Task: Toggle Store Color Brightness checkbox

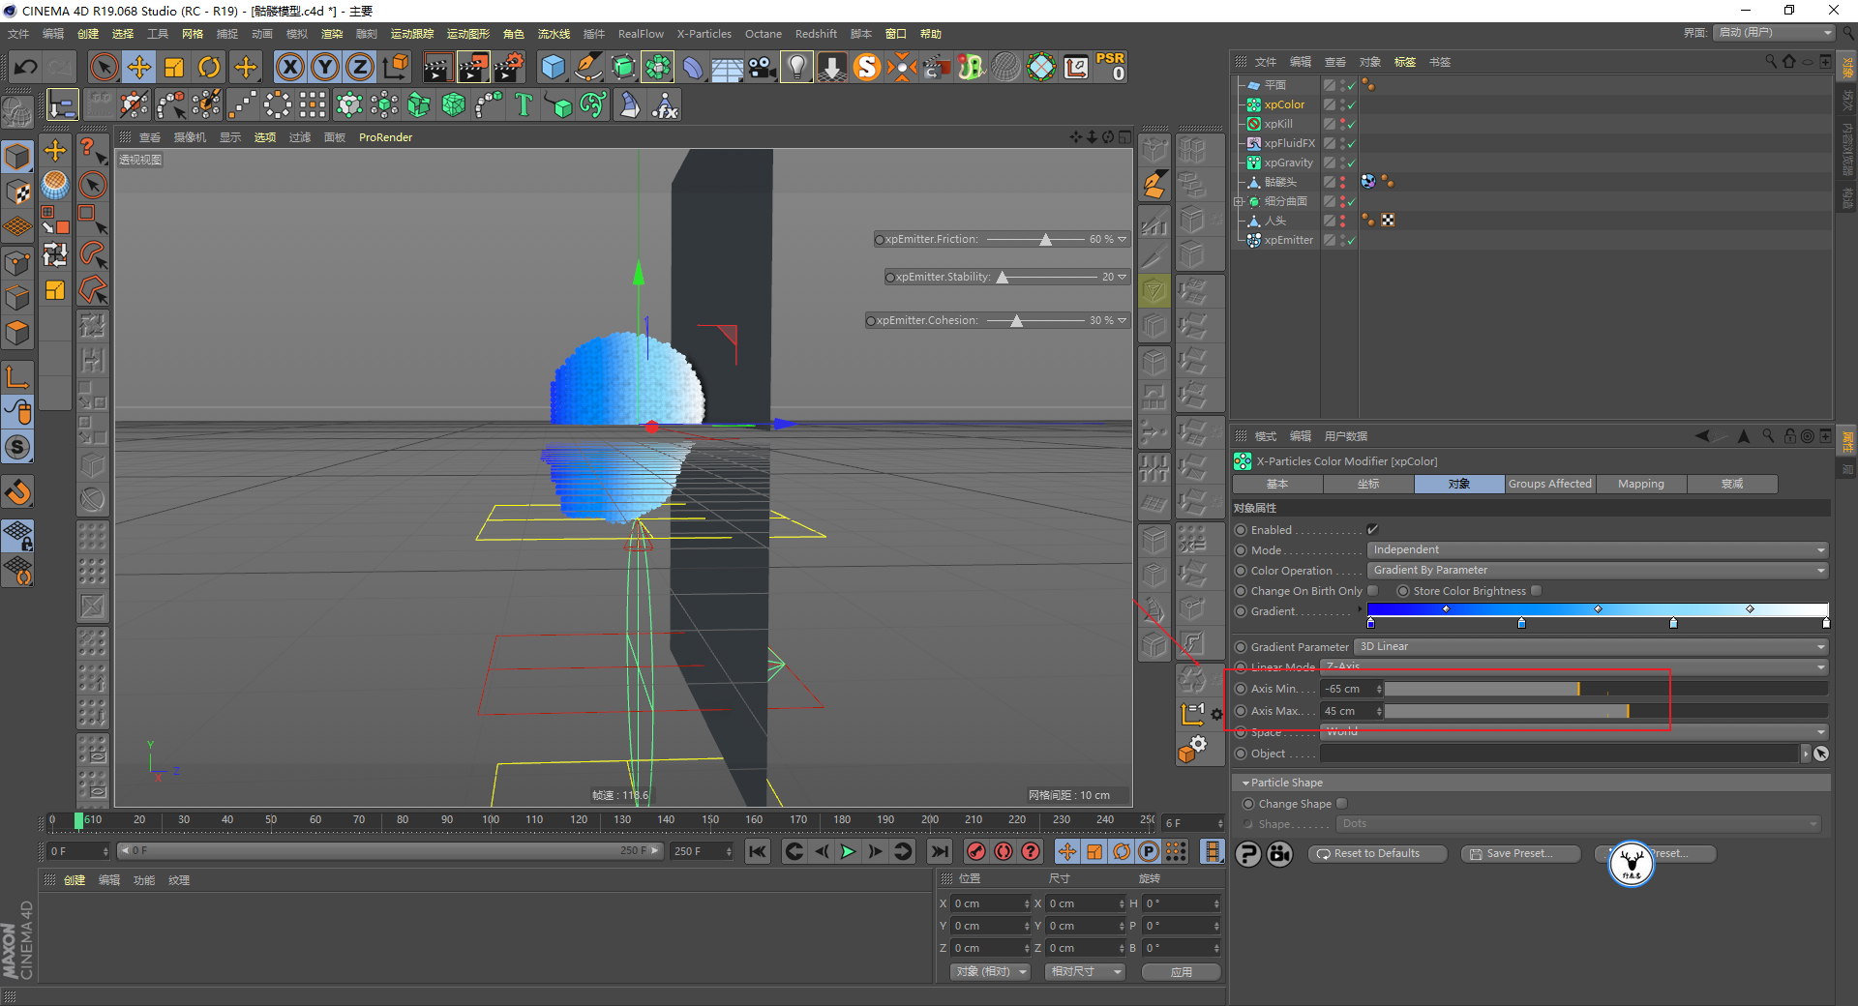Action: tap(1536, 591)
